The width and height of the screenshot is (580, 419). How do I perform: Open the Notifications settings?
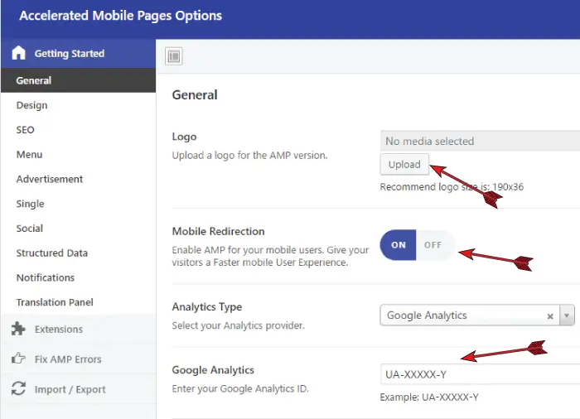pyautogui.click(x=79, y=277)
